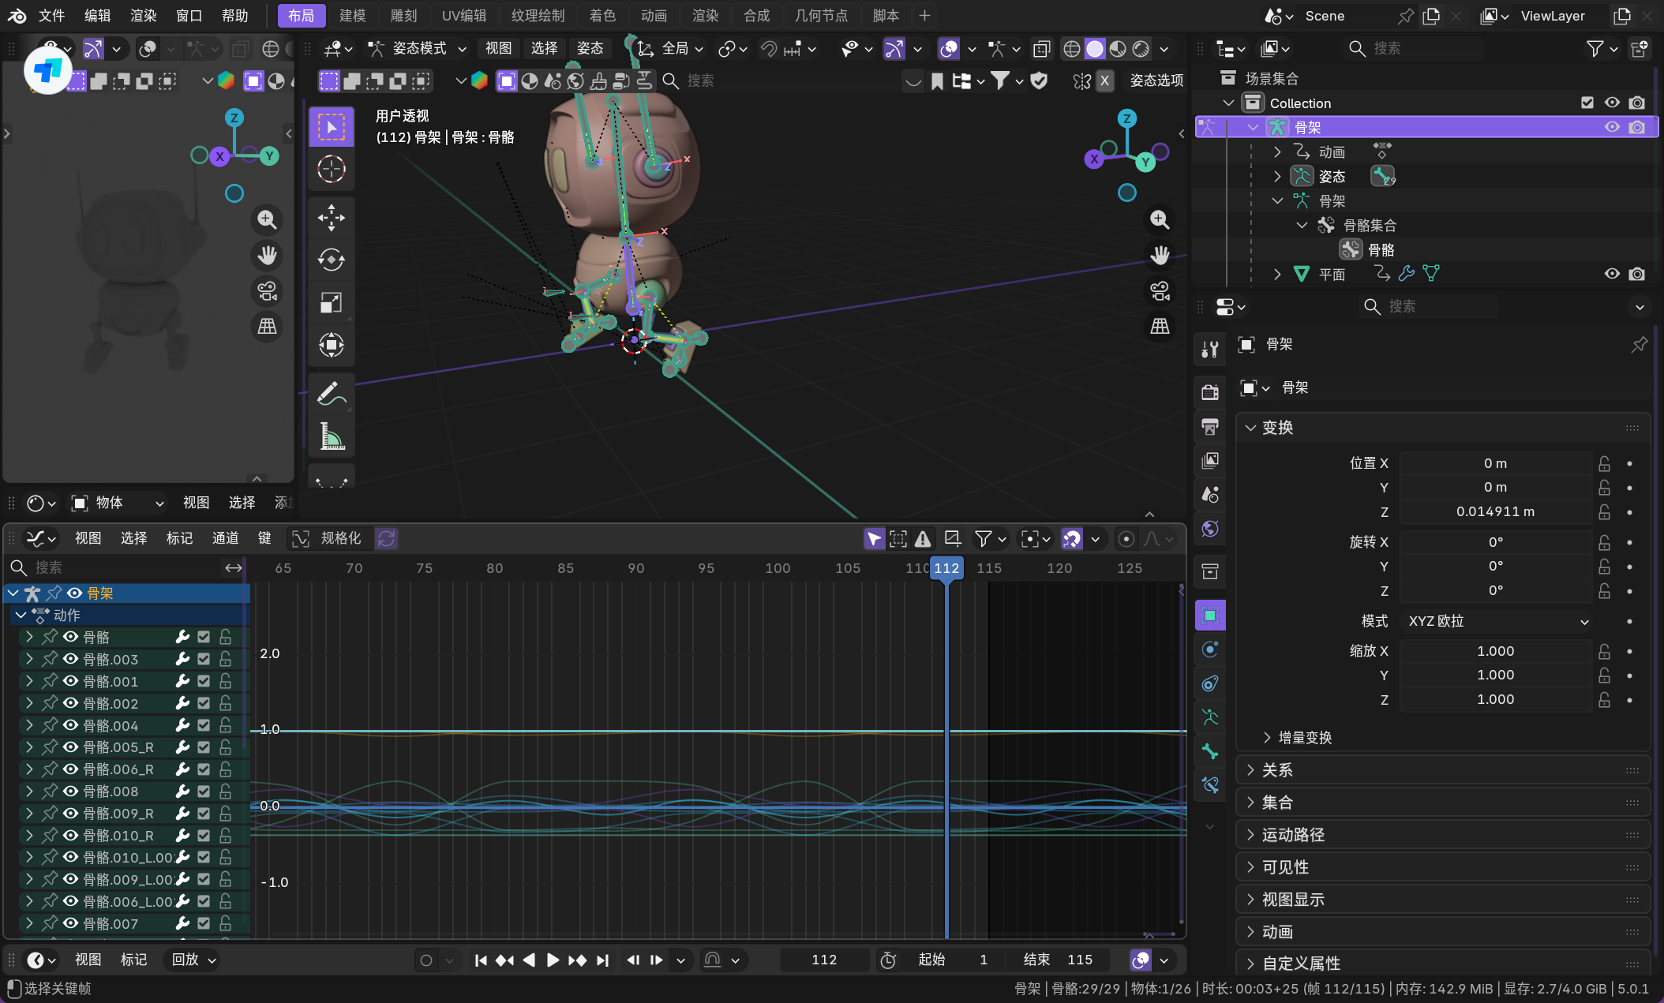Viewport: 1664px width, 1003px height.
Task: Open the 姿态模式 mode dropdown
Action: coord(418,49)
